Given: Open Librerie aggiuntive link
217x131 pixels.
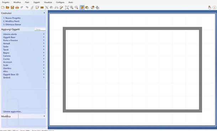Looking at the screenshot, I should [x=12, y=111].
